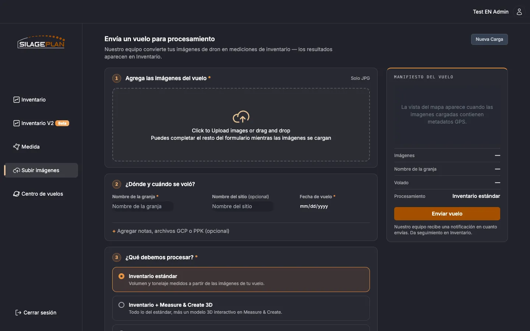Click the SilagePlan logo
Viewport: 530px width, 331px height.
coord(41,42)
